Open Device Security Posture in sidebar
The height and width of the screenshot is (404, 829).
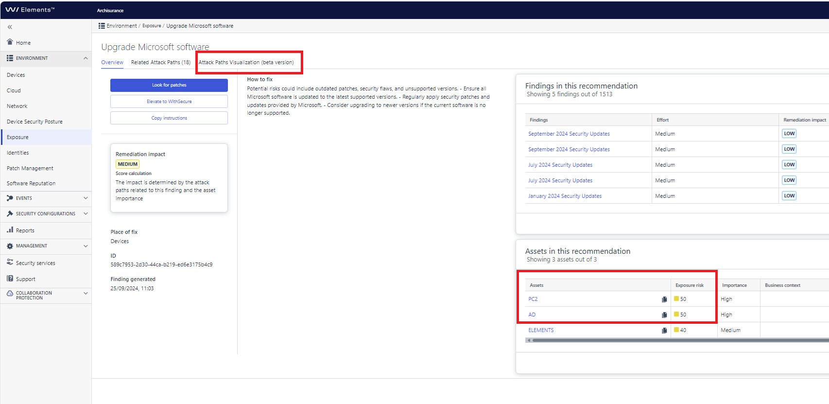coord(35,122)
